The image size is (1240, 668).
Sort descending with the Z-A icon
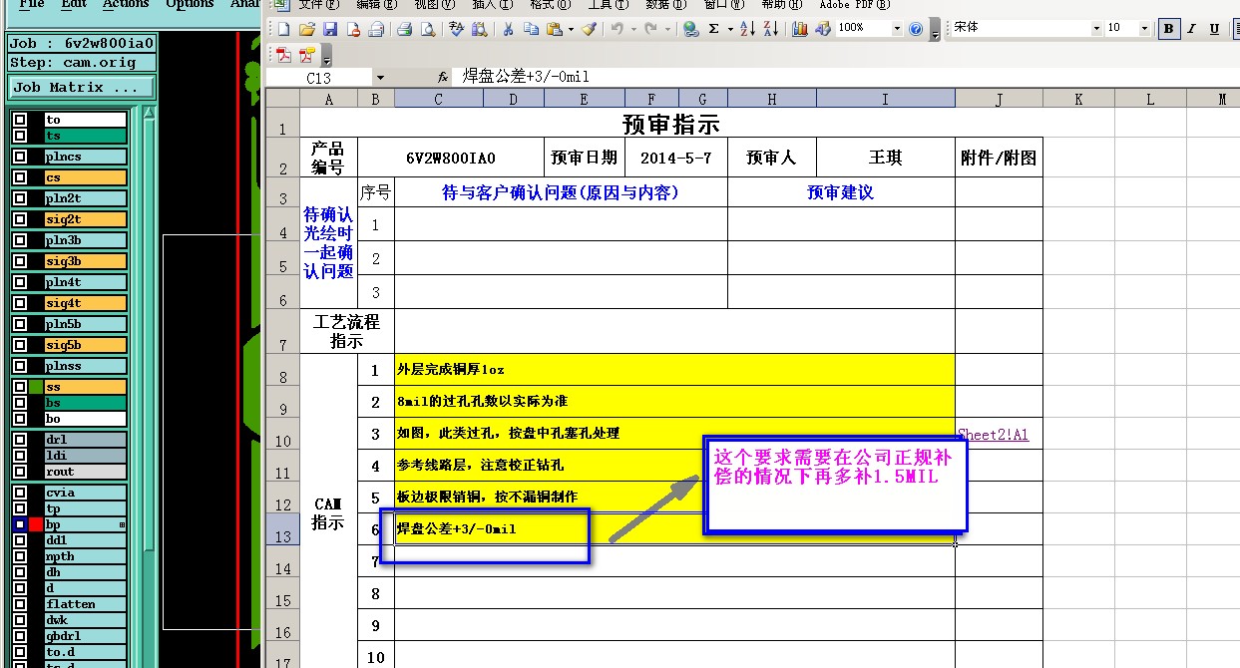tap(770, 29)
